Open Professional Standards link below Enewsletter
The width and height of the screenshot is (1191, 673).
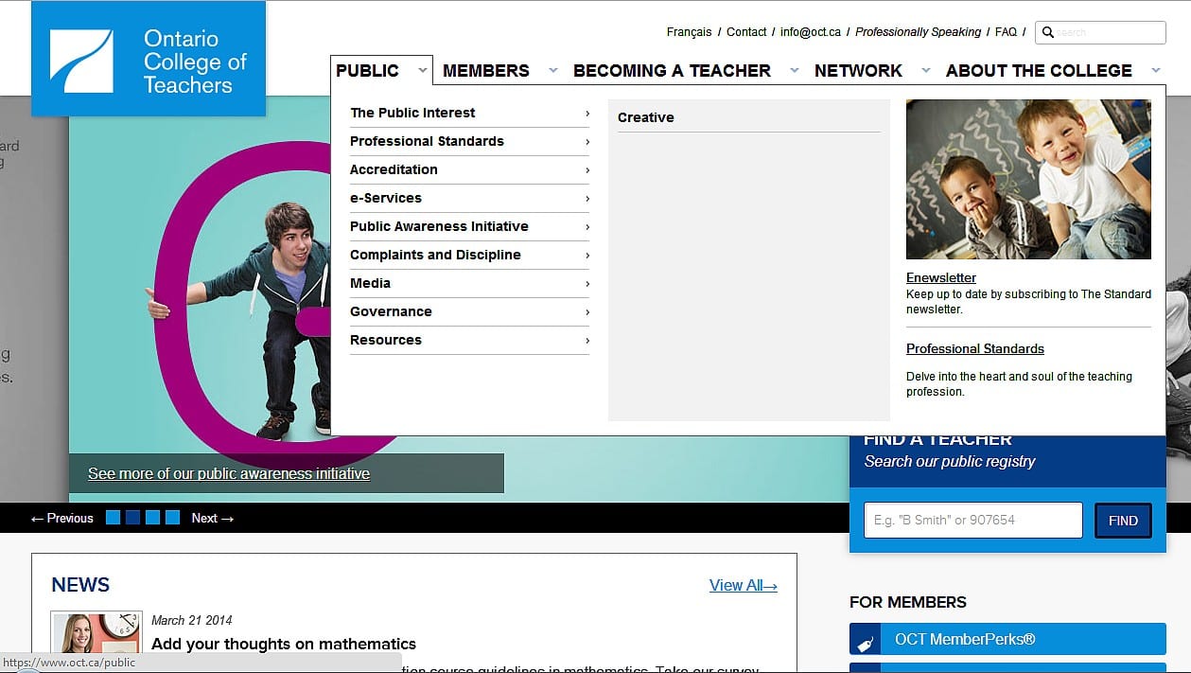pyautogui.click(x=975, y=348)
